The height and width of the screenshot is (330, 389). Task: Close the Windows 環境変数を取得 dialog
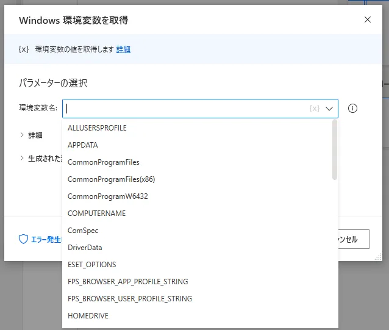click(x=367, y=20)
